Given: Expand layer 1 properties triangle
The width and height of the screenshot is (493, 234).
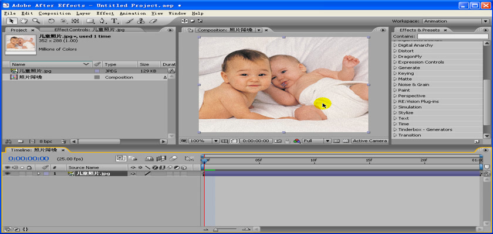Looking at the screenshot, I should tap(39, 174).
